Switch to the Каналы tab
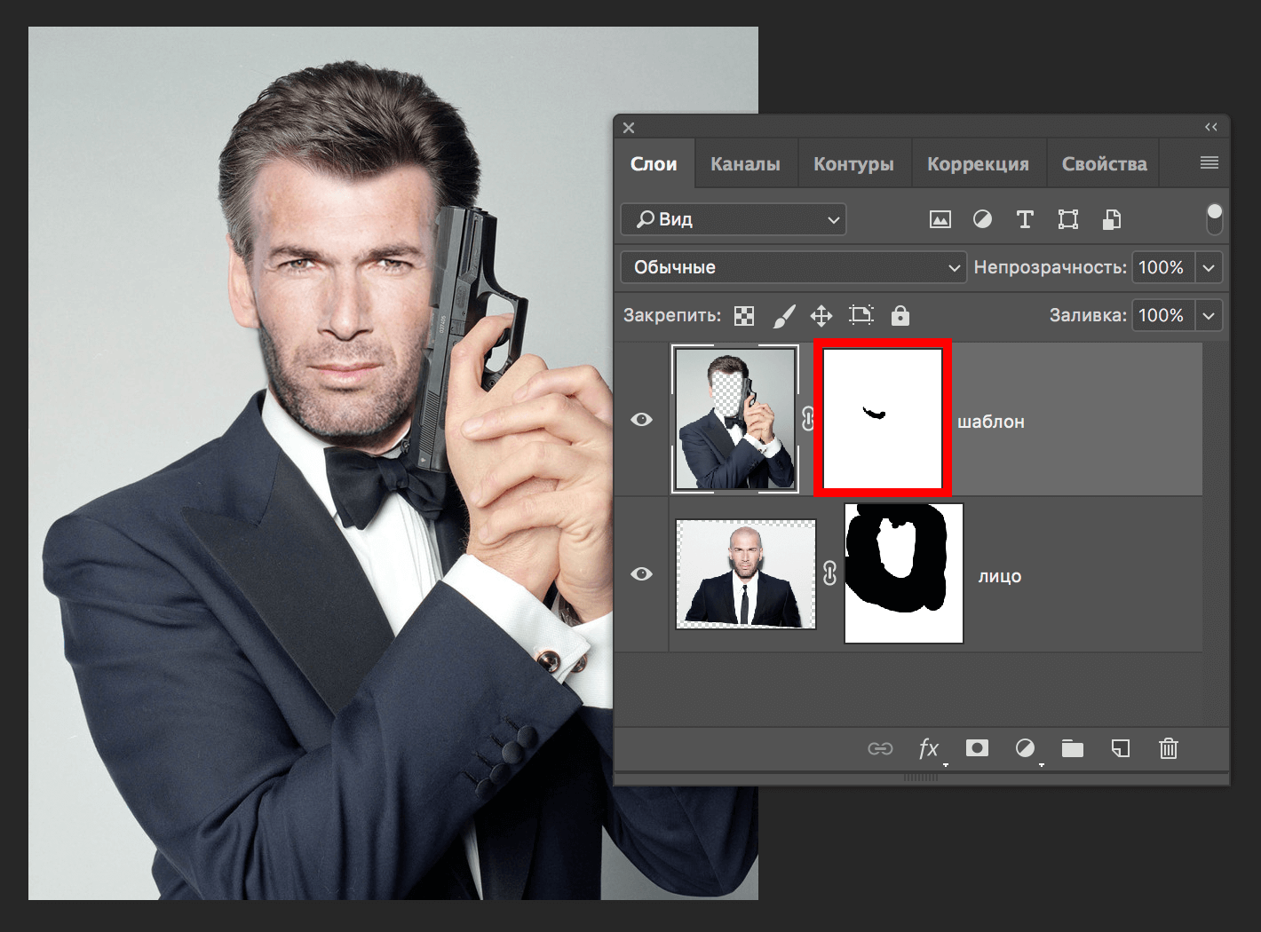Image resolution: width=1261 pixels, height=932 pixels. (745, 163)
